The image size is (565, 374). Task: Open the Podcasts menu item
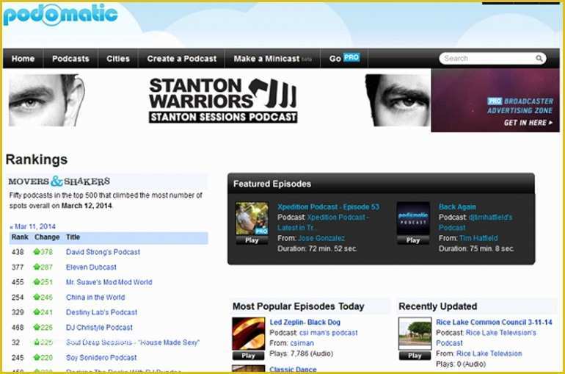coord(70,59)
